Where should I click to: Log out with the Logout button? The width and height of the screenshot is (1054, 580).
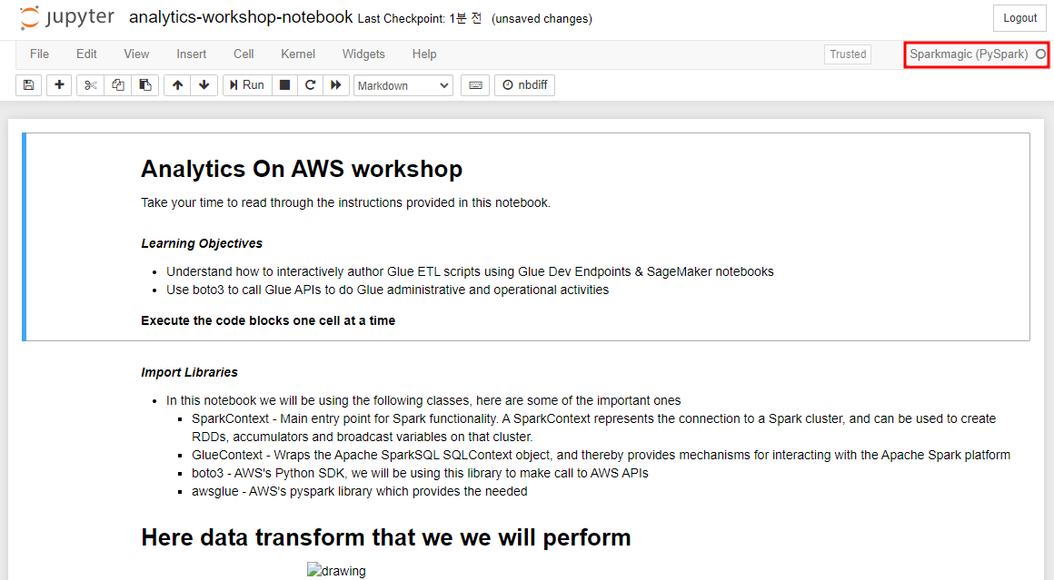point(1019,18)
